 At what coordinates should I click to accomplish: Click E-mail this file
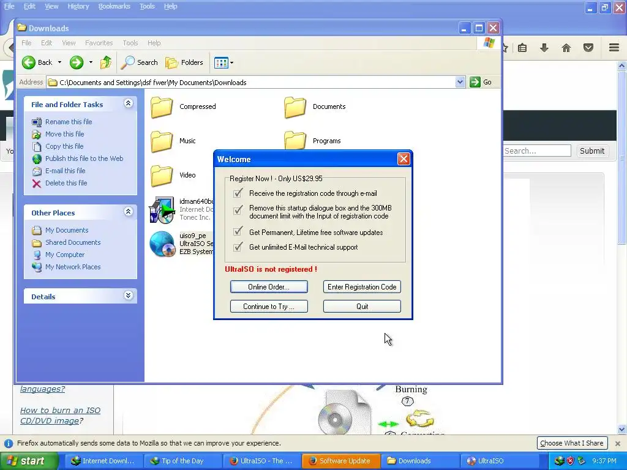pyautogui.click(x=65, y=171)
